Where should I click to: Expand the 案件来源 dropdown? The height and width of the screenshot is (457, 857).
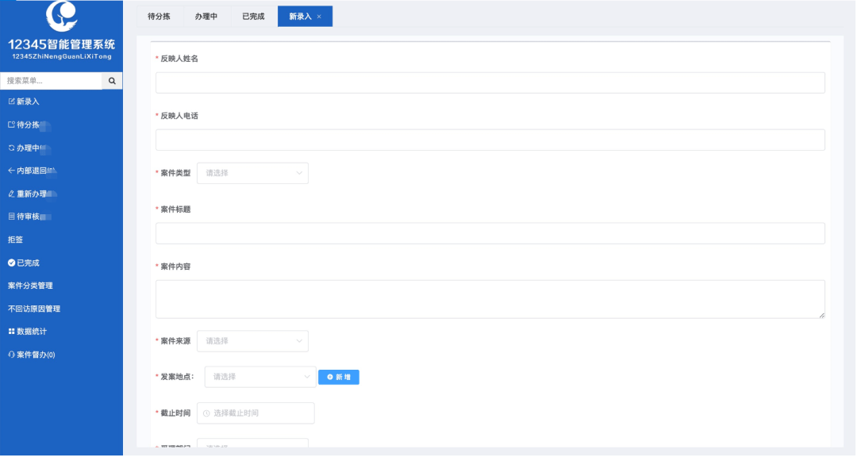(x=252, y=341)
